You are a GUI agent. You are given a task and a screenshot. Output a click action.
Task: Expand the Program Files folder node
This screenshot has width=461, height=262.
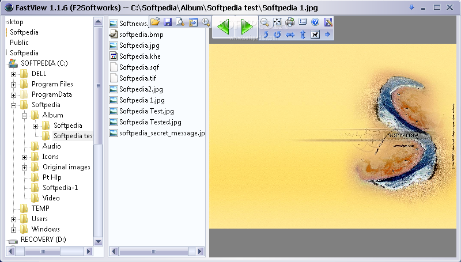tap(13, 85)
